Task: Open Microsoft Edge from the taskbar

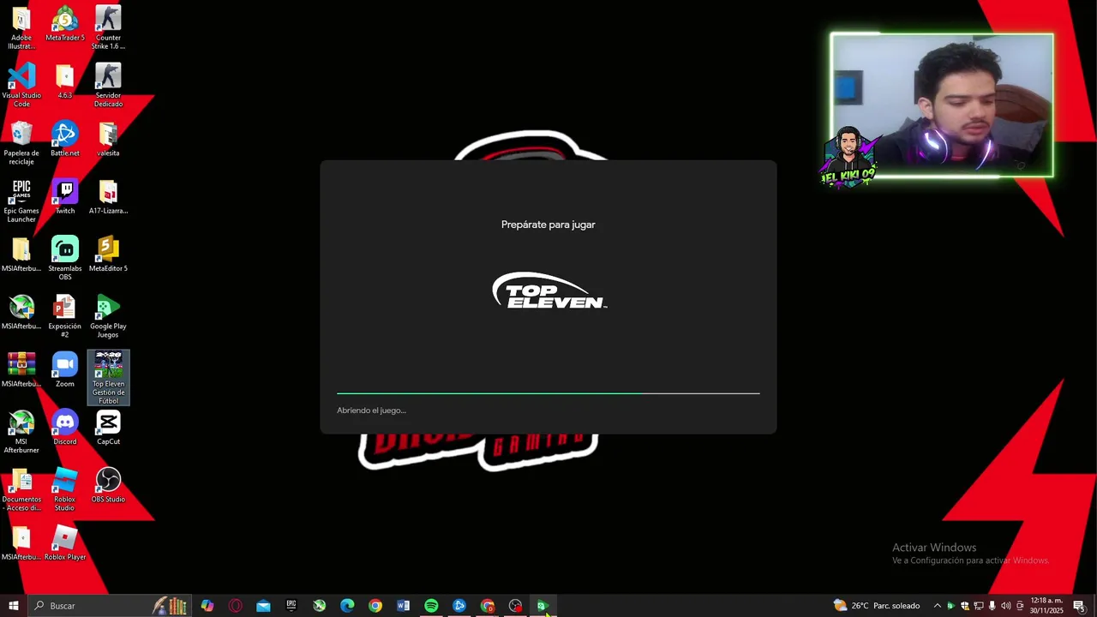Action: click(x=347, y=606)
